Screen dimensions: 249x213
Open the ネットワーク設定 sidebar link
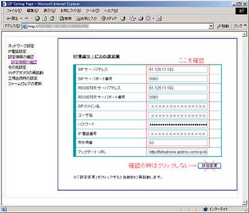coord(21,46)
